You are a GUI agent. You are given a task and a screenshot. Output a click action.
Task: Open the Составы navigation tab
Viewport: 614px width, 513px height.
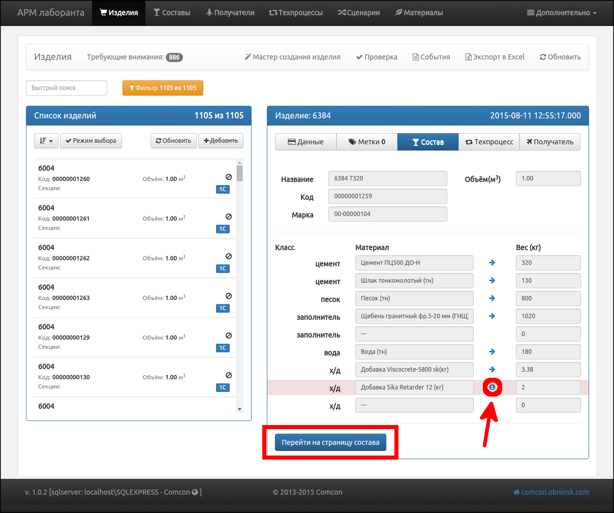(172, 13)
